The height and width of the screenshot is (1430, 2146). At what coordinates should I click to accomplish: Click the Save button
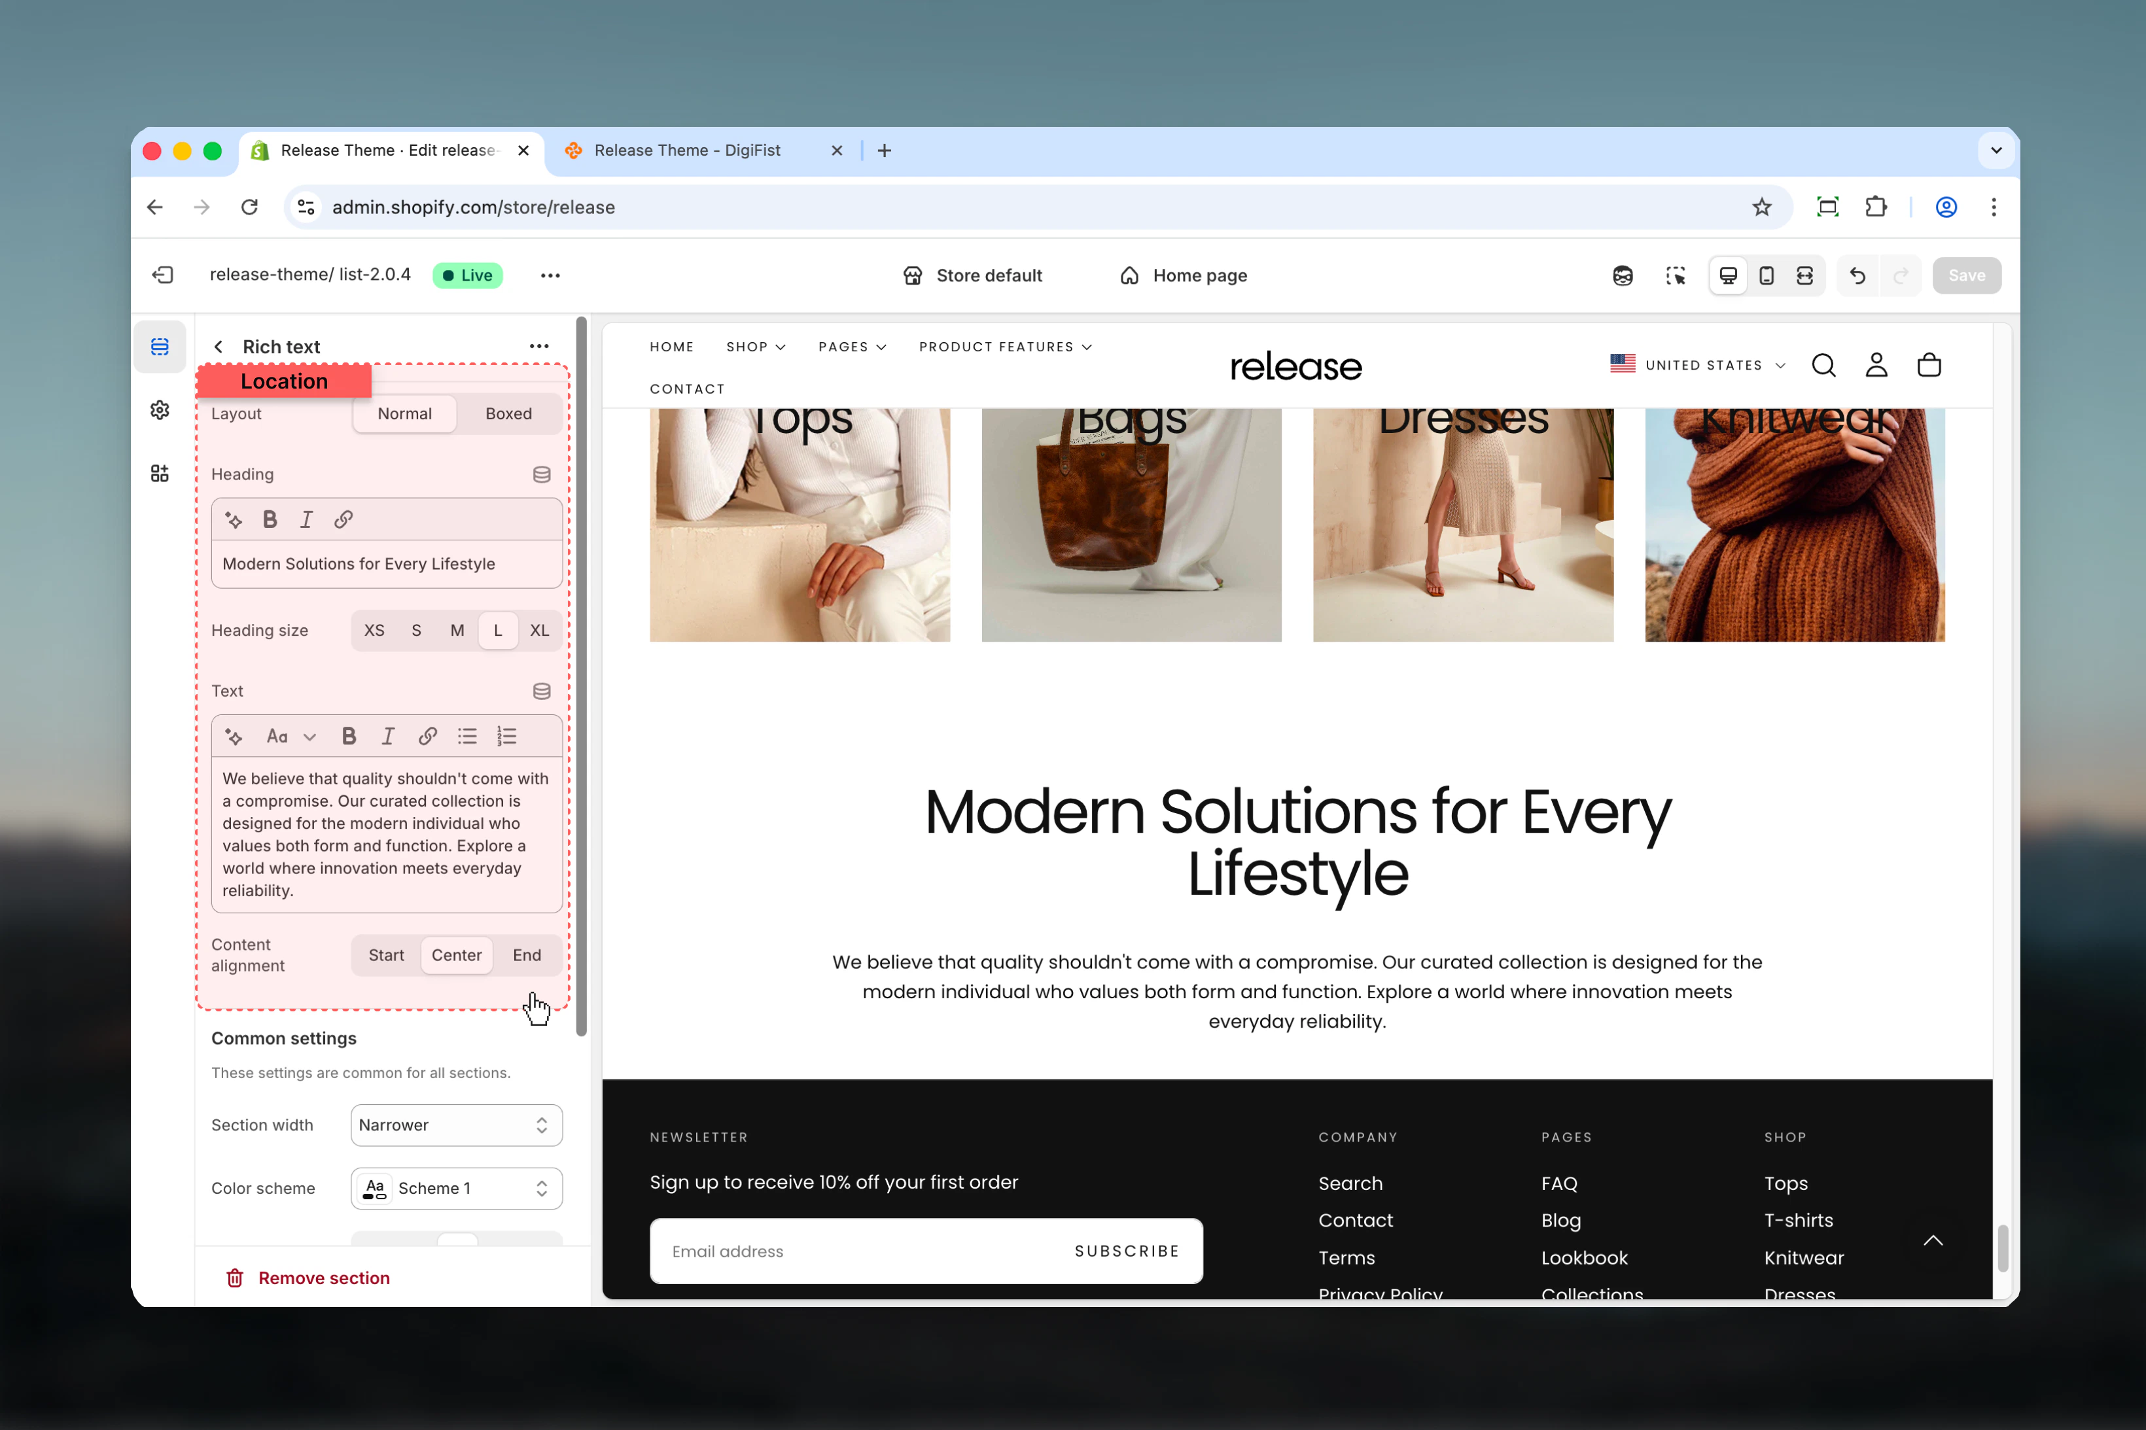(1967, 275)
